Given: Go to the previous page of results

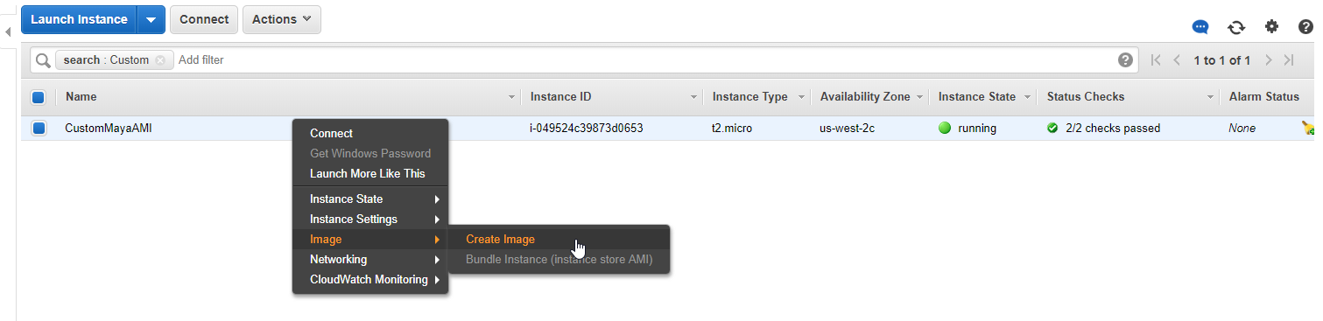Looking at the screenshot, I should pyautogui.click(x=1177, y=60).
